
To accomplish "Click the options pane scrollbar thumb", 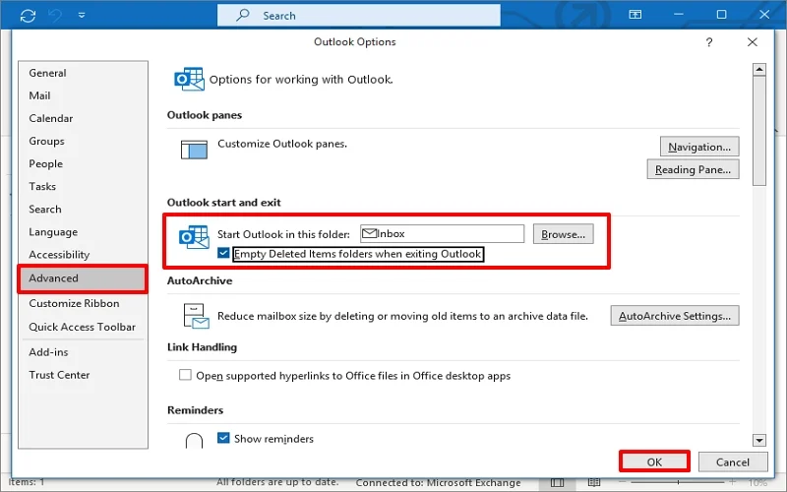I will click(759, 131).
